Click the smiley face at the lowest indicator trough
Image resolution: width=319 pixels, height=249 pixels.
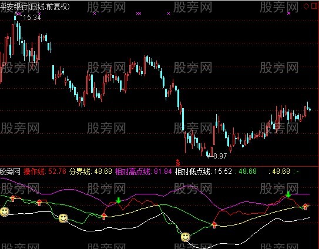point(185,237)
